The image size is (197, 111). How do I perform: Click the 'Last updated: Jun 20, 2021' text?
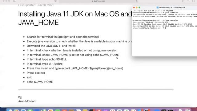tap(36, 5)
